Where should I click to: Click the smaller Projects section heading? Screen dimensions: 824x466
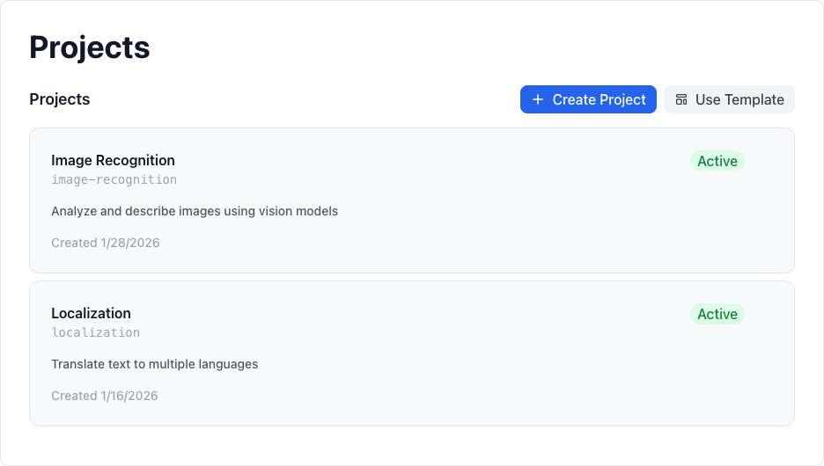(60, 99)
